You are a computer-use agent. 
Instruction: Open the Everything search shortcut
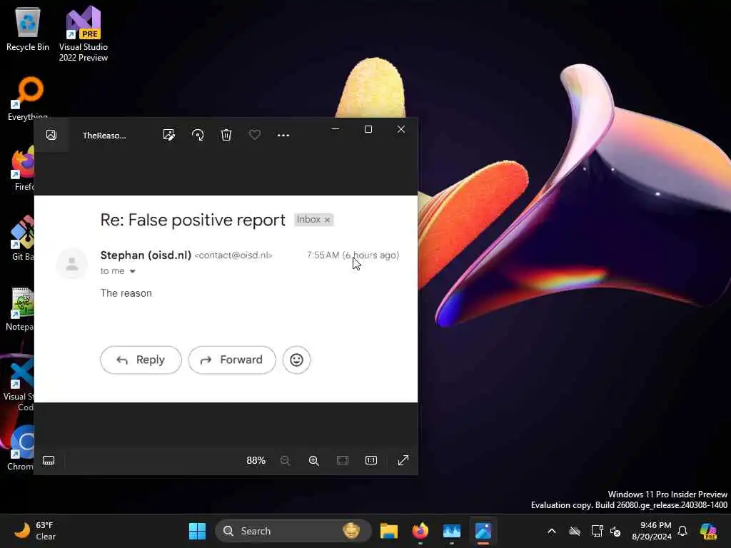coord(28,98)
